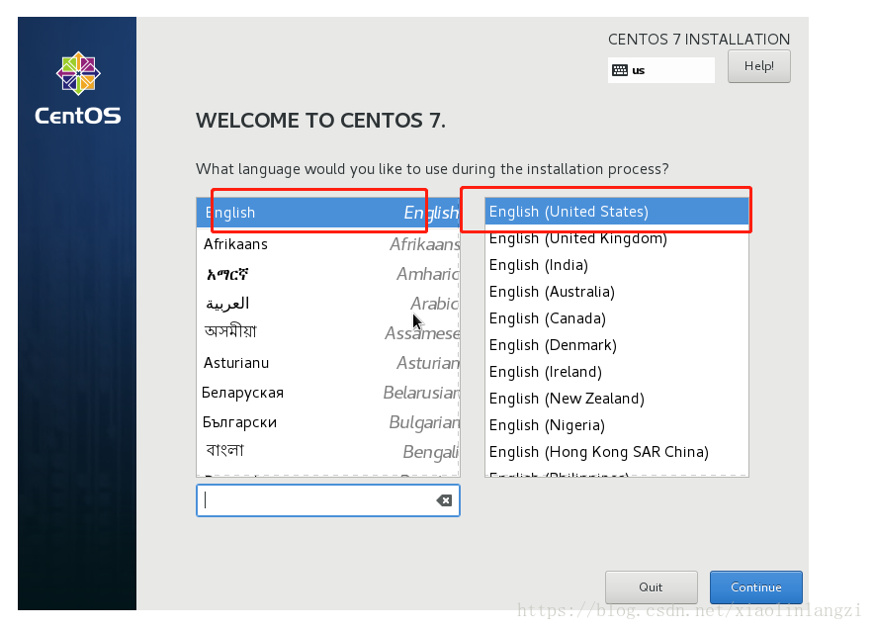The width and height of the screenshot is (875, 630).
Task: Select Bulgarian language row
Action: pyautogui.click(x=327, y=422)
